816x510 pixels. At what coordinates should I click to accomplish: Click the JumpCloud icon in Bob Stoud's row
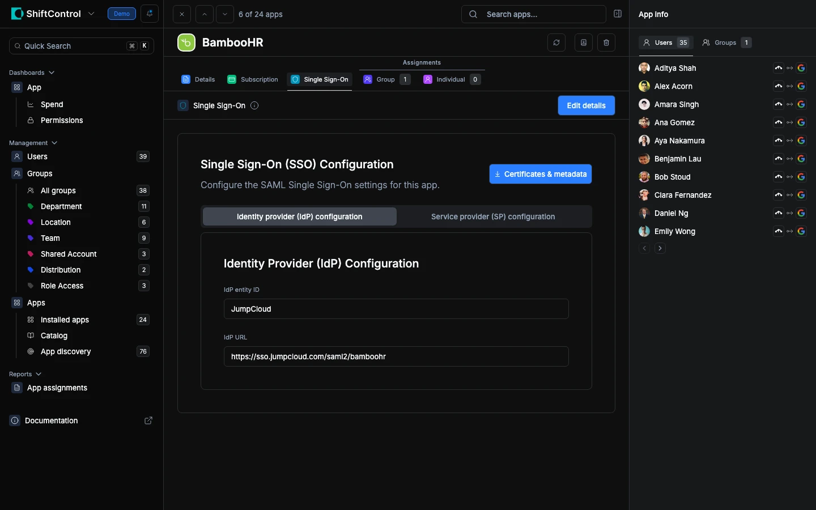tap(779, 177)
